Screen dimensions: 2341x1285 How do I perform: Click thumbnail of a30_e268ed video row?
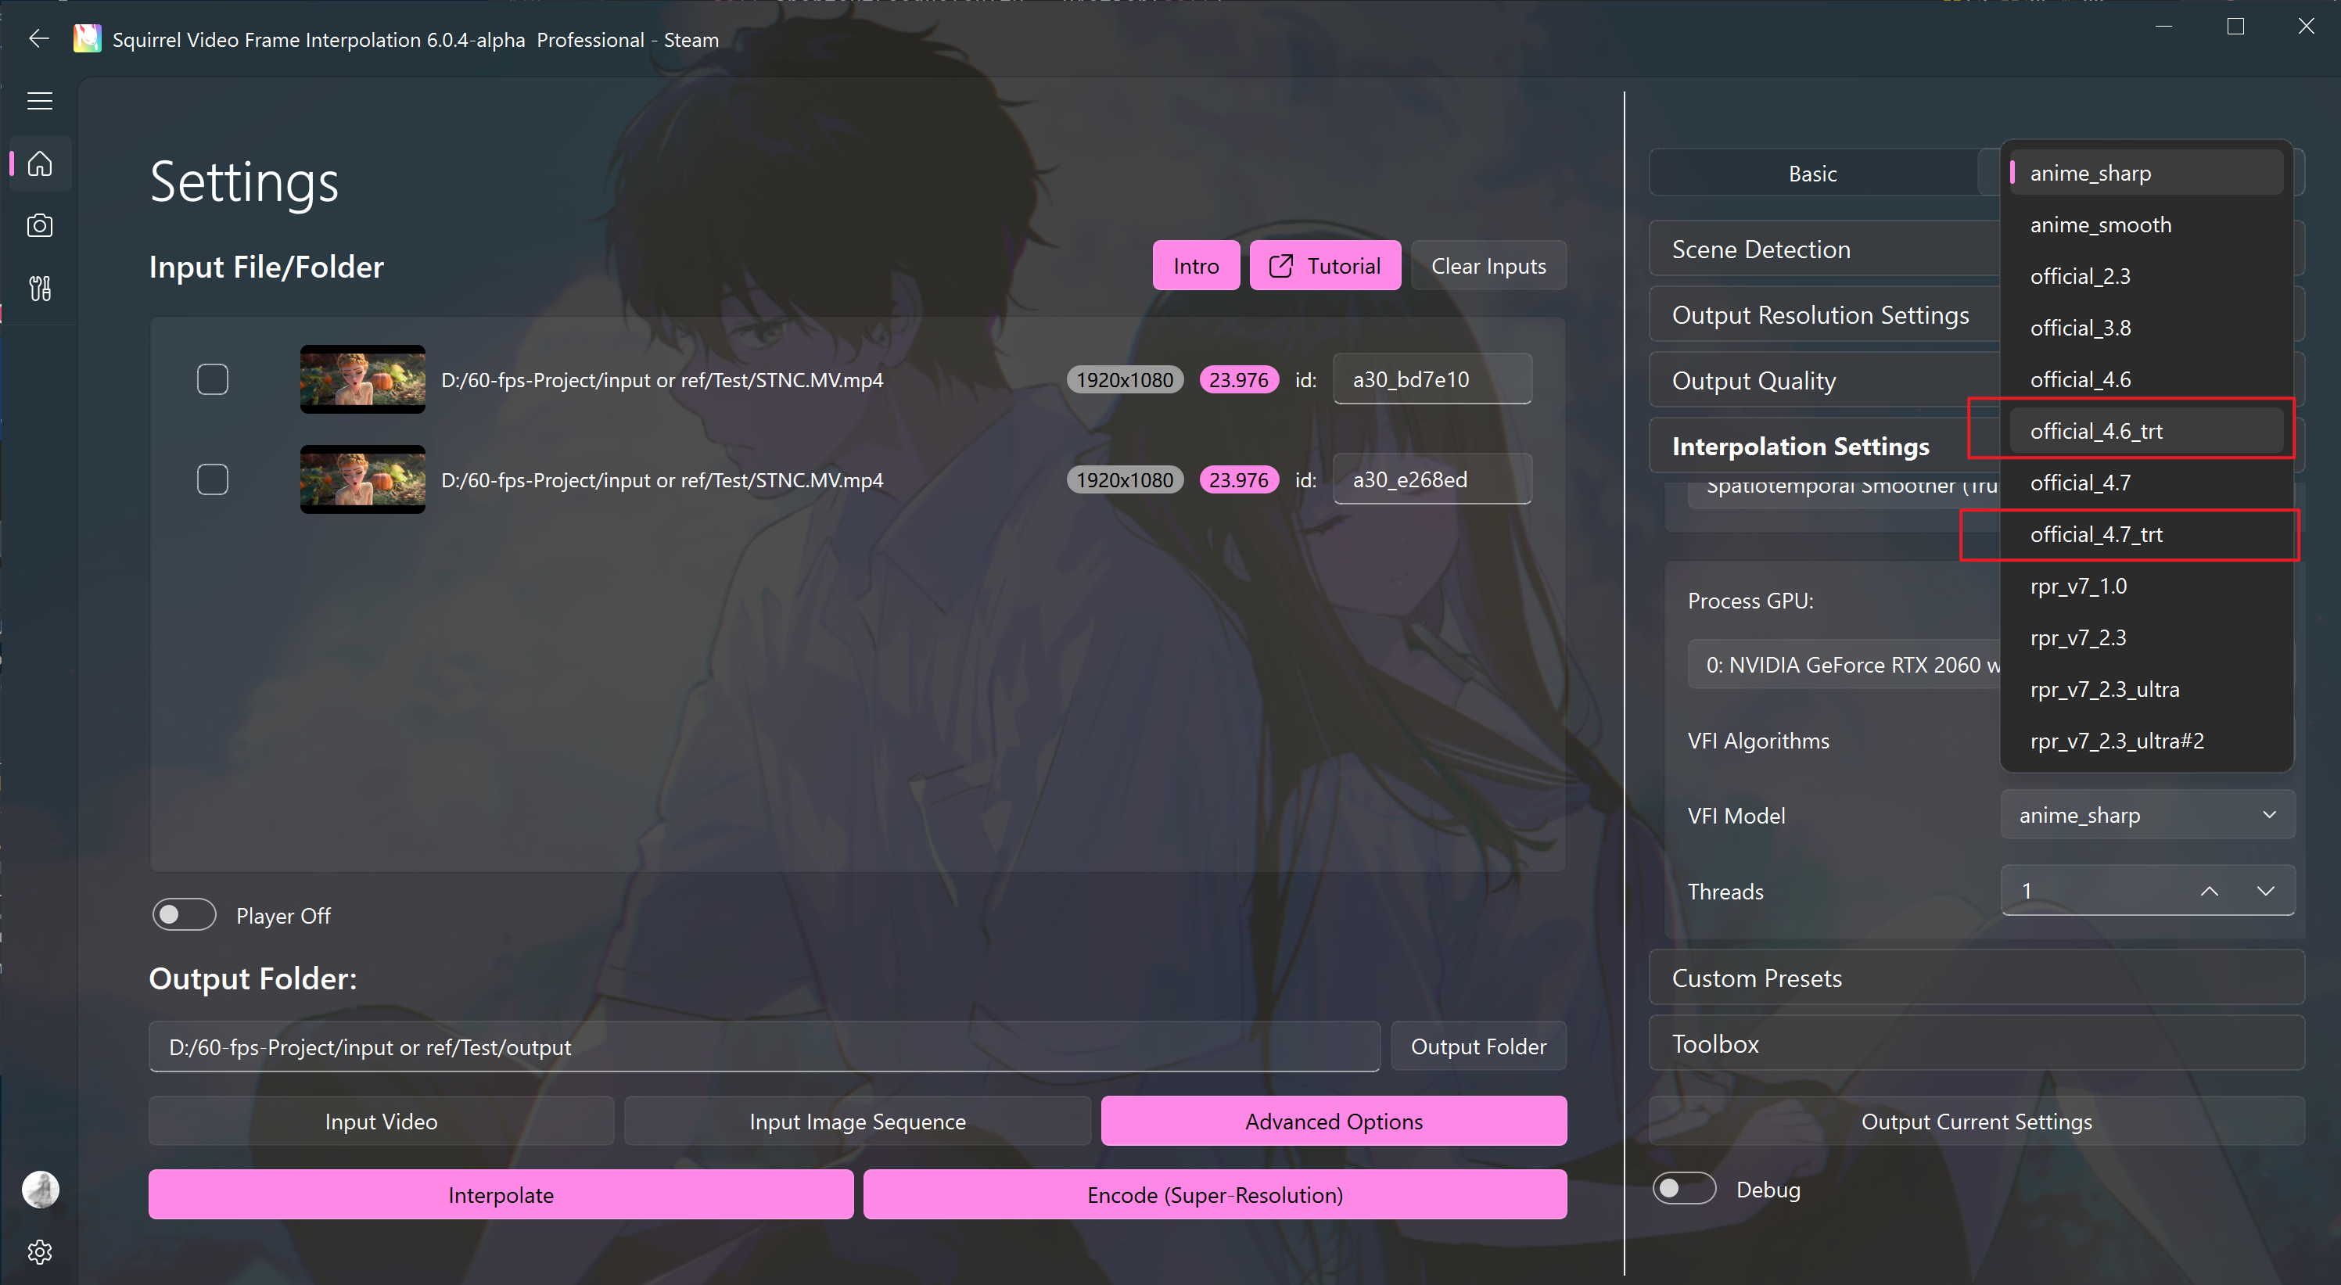(363, 479)
